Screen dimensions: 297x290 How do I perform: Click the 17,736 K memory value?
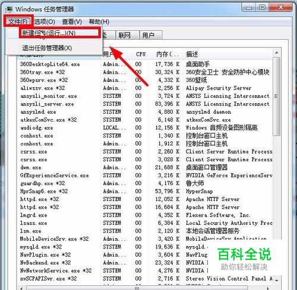(x=168, y=64)
